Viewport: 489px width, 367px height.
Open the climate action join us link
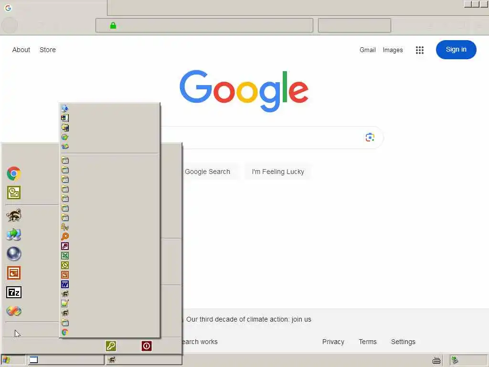coord(248,319)
